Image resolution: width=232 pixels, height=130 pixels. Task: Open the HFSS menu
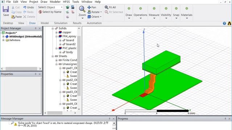(x=66, y=2)
